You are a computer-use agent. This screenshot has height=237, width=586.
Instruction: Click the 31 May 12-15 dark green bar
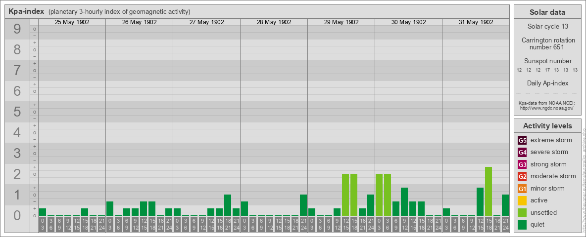(x=480, y=202)
